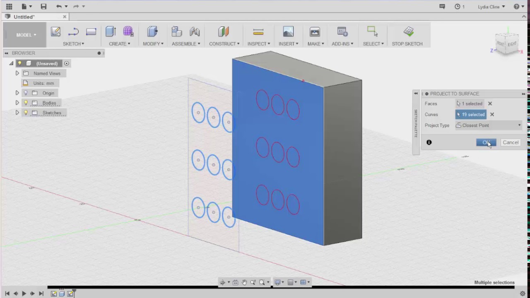Activate the Pan tool
Viewport: 530px width, 298px height.
[244, 282]
